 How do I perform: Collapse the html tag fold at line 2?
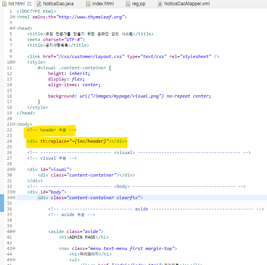click(x=14, y=17)
